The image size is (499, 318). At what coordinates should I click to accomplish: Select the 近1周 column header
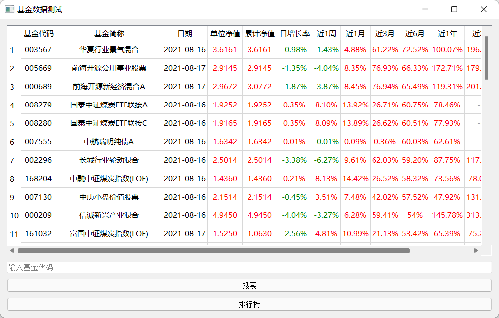pyautogui.click(x=326, y=34)
